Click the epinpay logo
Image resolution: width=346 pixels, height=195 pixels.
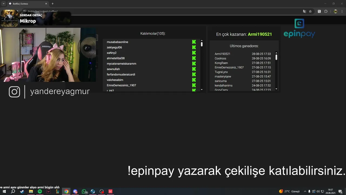[299, 28]
